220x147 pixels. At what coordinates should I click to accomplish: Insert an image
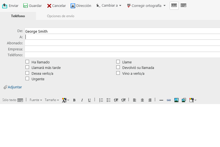point(176,100)
